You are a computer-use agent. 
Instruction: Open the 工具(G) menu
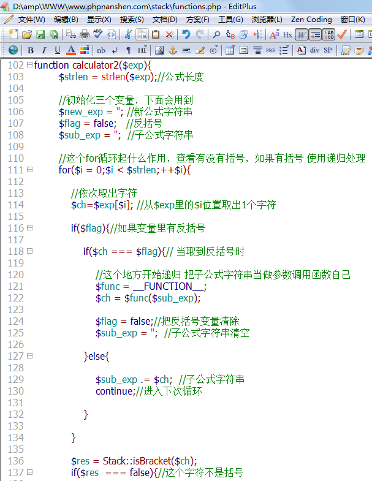[230, 20]
